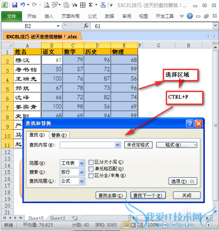Enable 单元格匹配 checkbox
Screen dimensions: 219x231
[x=91, y=169]
